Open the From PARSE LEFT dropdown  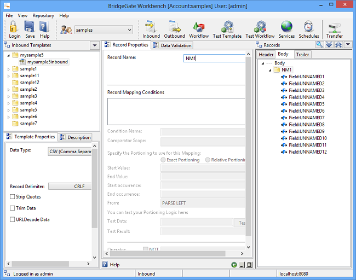pyautogui.click(x=203, y=203)
